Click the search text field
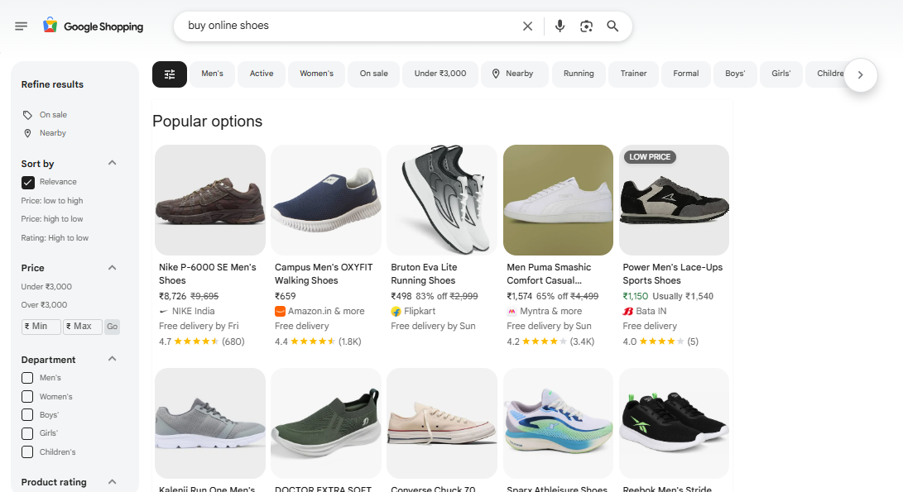Viewport: 903px width, 492px height. click(x=351, y=26)
